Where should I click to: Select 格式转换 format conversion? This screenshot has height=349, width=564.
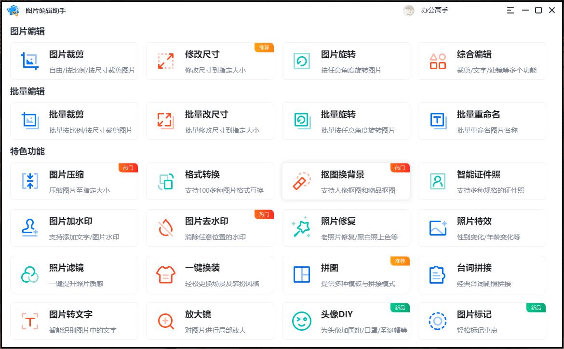point(210,181)
